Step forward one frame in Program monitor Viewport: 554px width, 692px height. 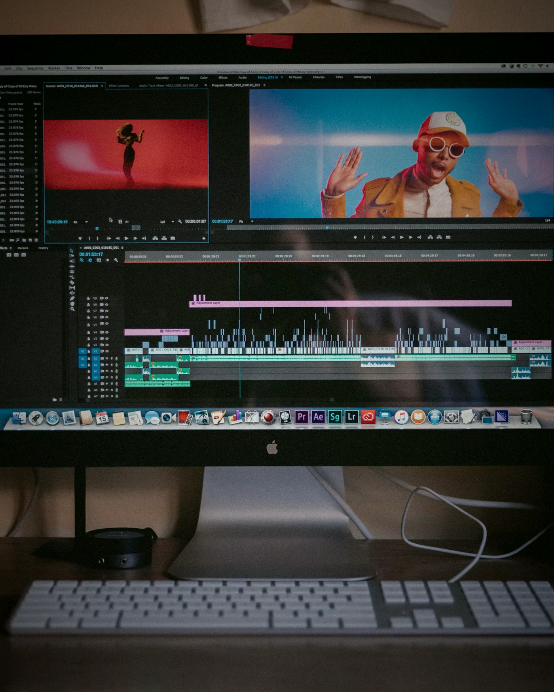point(410,237)
